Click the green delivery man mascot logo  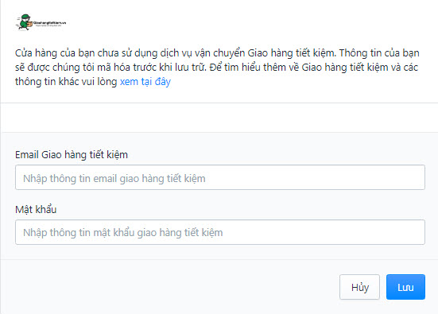click(25, 22)
